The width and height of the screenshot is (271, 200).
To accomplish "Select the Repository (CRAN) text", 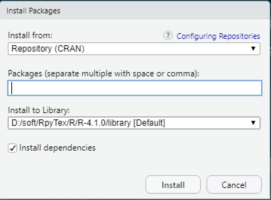I will [x=48, y=49].
